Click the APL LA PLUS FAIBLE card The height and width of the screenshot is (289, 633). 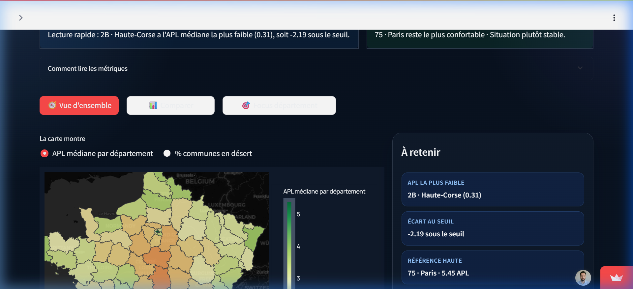pyautogui.click(x=493, y=189)
